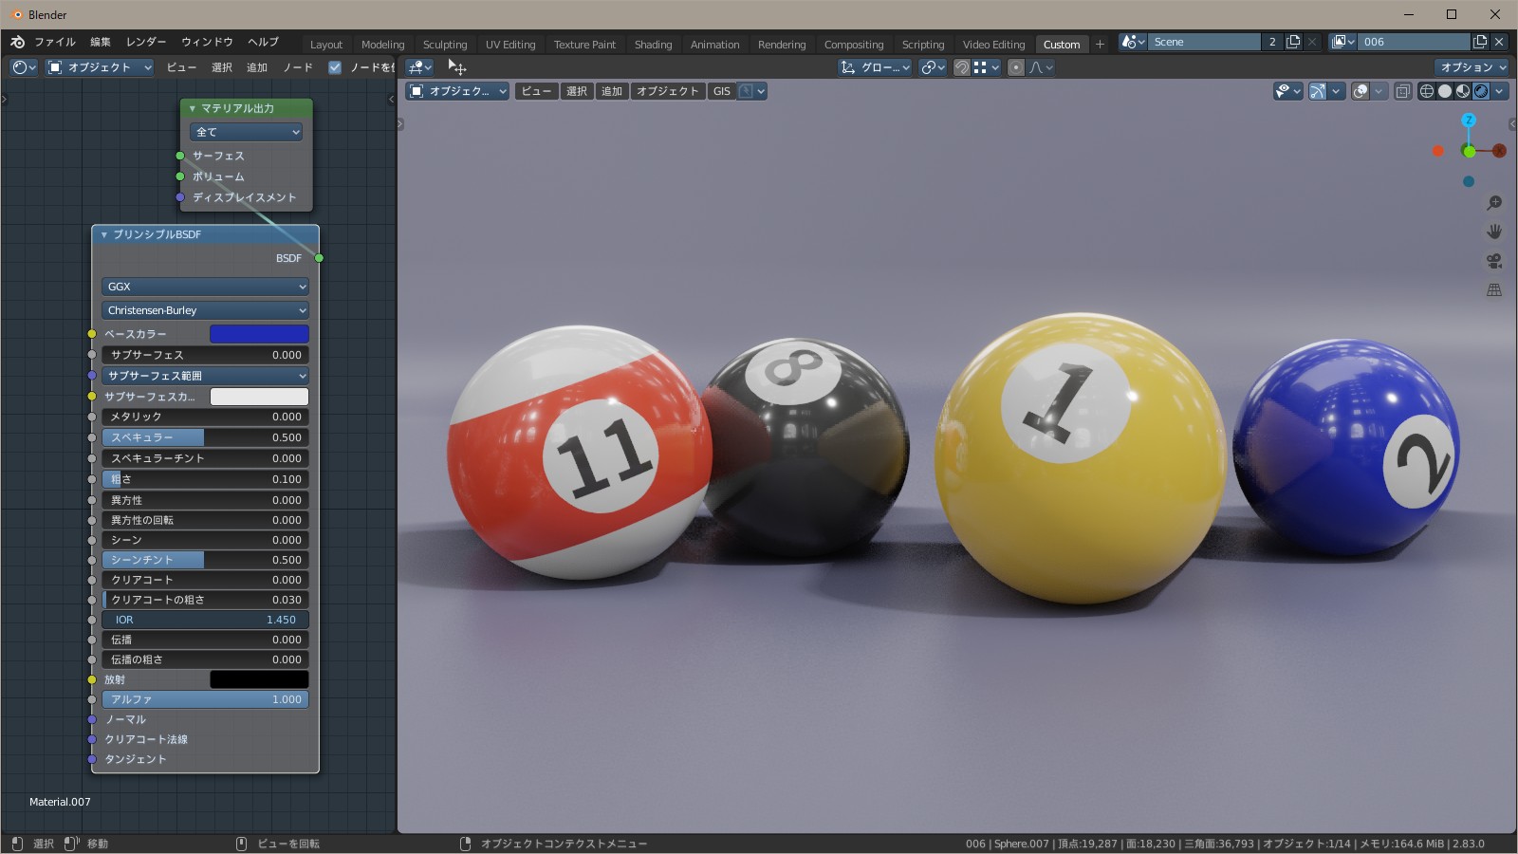Click the スペキュラー slider
Screen dimensions: 1518x854
[x=205, y=437]
